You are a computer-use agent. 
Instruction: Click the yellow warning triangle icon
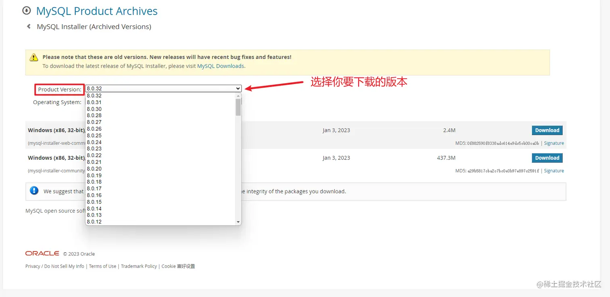click(34, 57)
